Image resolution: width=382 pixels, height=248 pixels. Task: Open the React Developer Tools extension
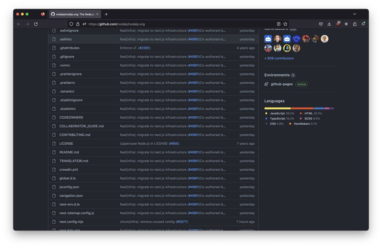(346, 24)
